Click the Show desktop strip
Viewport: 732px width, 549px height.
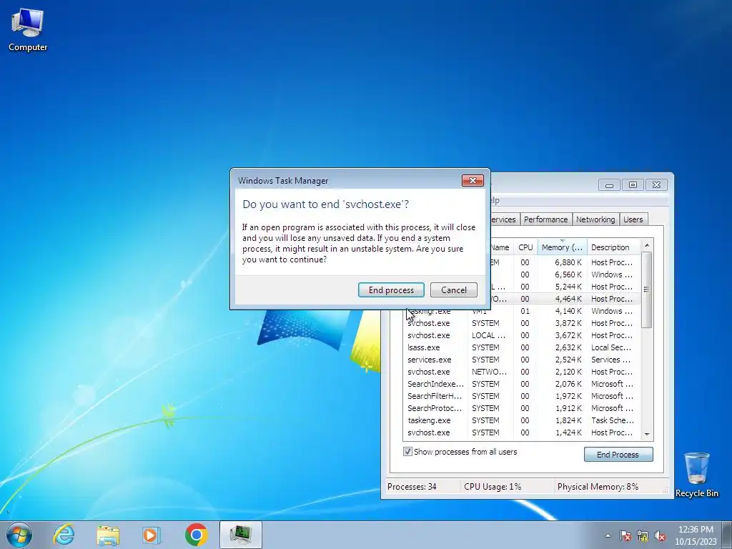tap(727, 535)
